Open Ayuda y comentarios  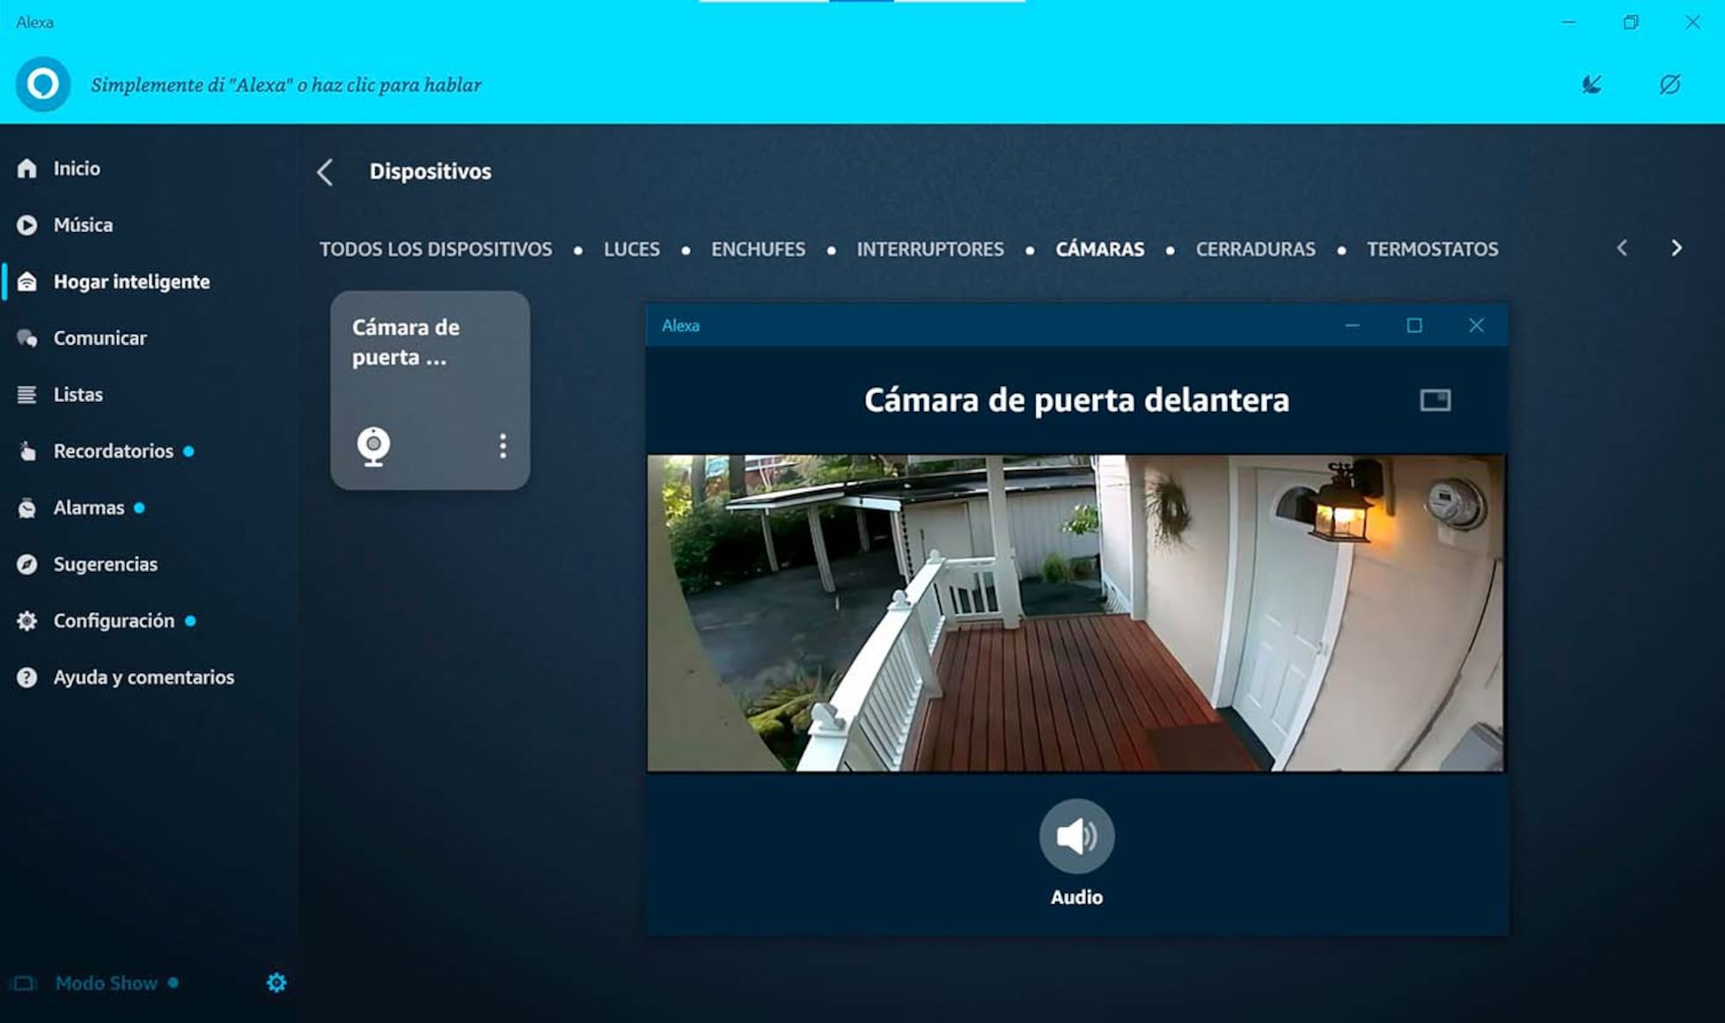[144, 677]
